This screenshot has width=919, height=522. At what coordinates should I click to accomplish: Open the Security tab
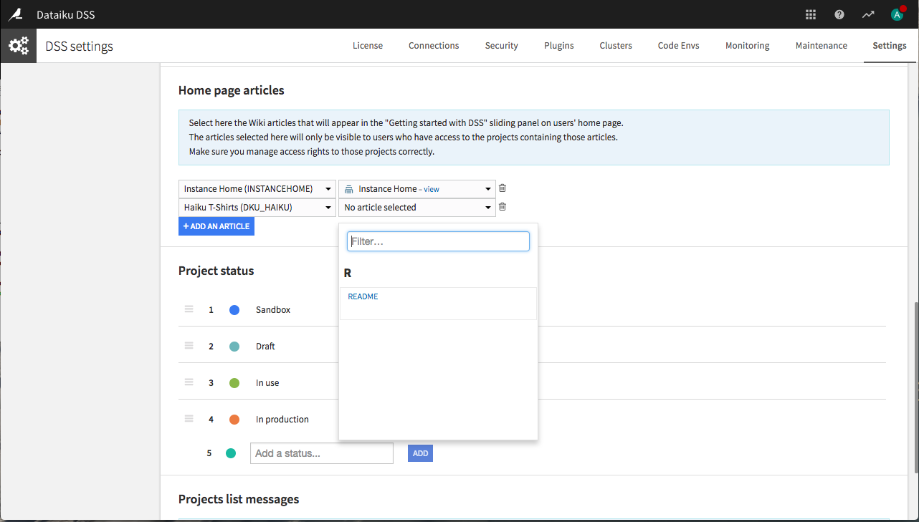501,45
